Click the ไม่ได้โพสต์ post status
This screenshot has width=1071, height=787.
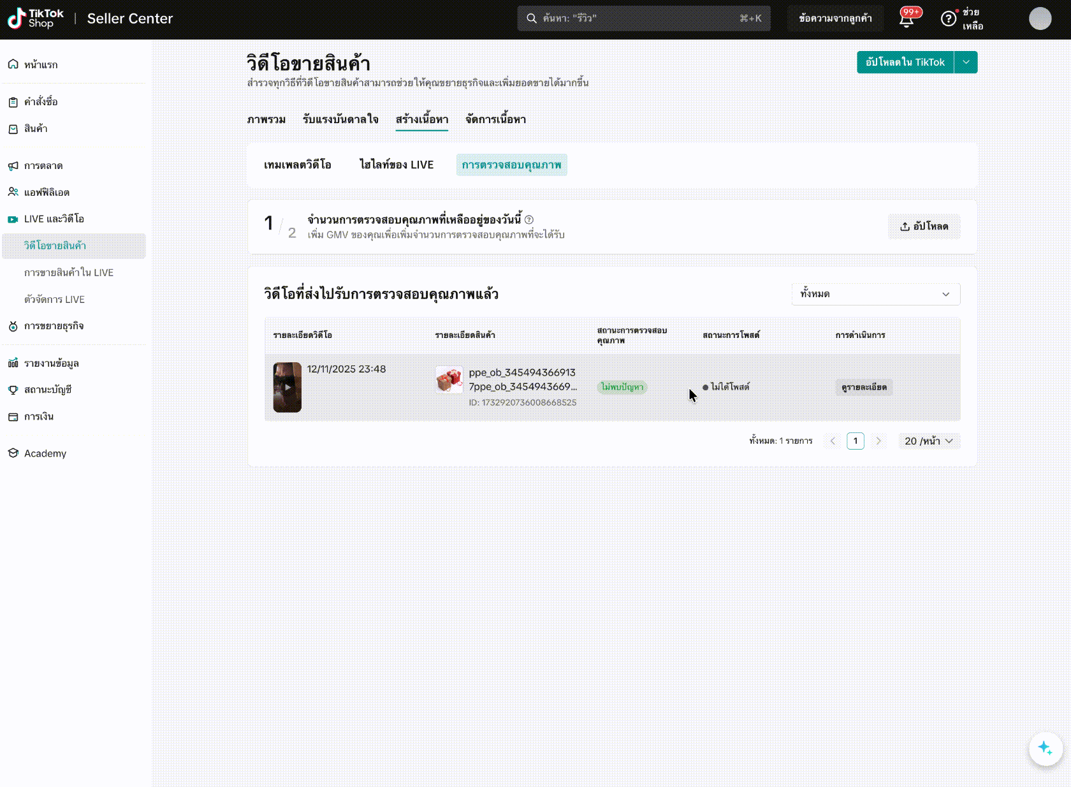[726, 387]
